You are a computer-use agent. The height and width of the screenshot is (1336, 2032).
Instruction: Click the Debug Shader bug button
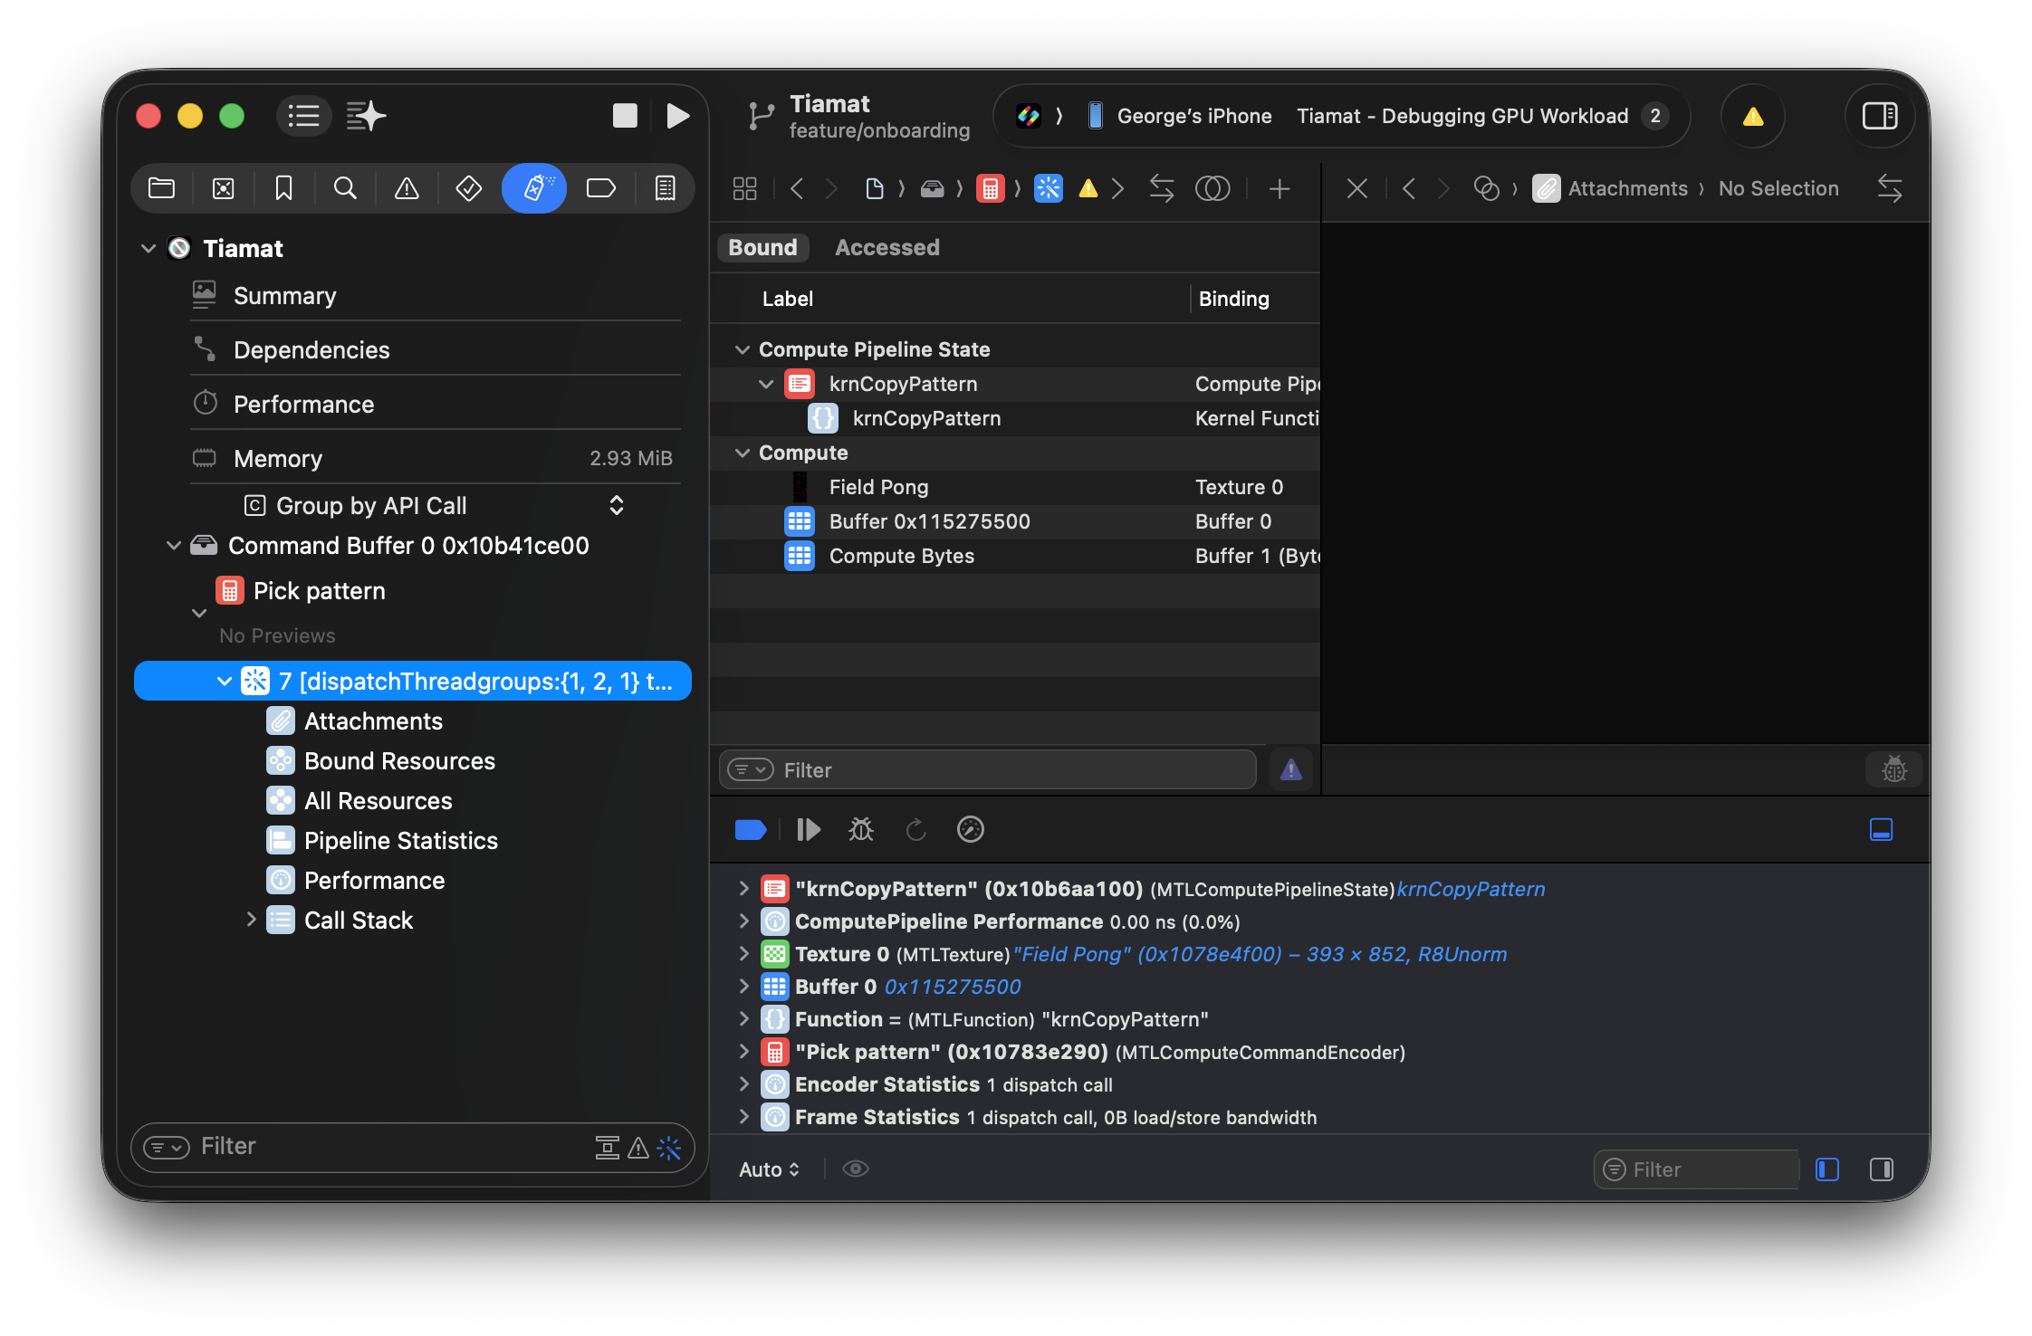[860, 829]
